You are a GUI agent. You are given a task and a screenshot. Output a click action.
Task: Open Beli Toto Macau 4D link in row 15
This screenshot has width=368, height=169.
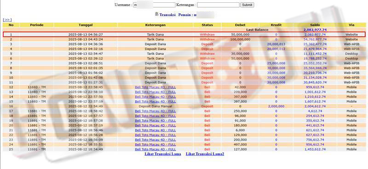(155, 102)
